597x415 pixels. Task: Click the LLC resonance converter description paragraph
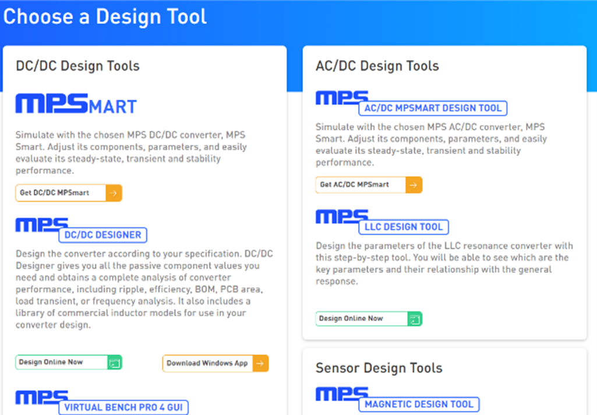444,263
